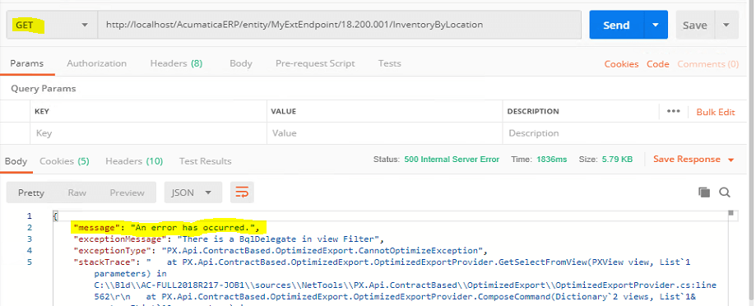Image resolution: width=756 pixels, height=306 pixels.
Task: Select the Raw view
Action: 77,192
